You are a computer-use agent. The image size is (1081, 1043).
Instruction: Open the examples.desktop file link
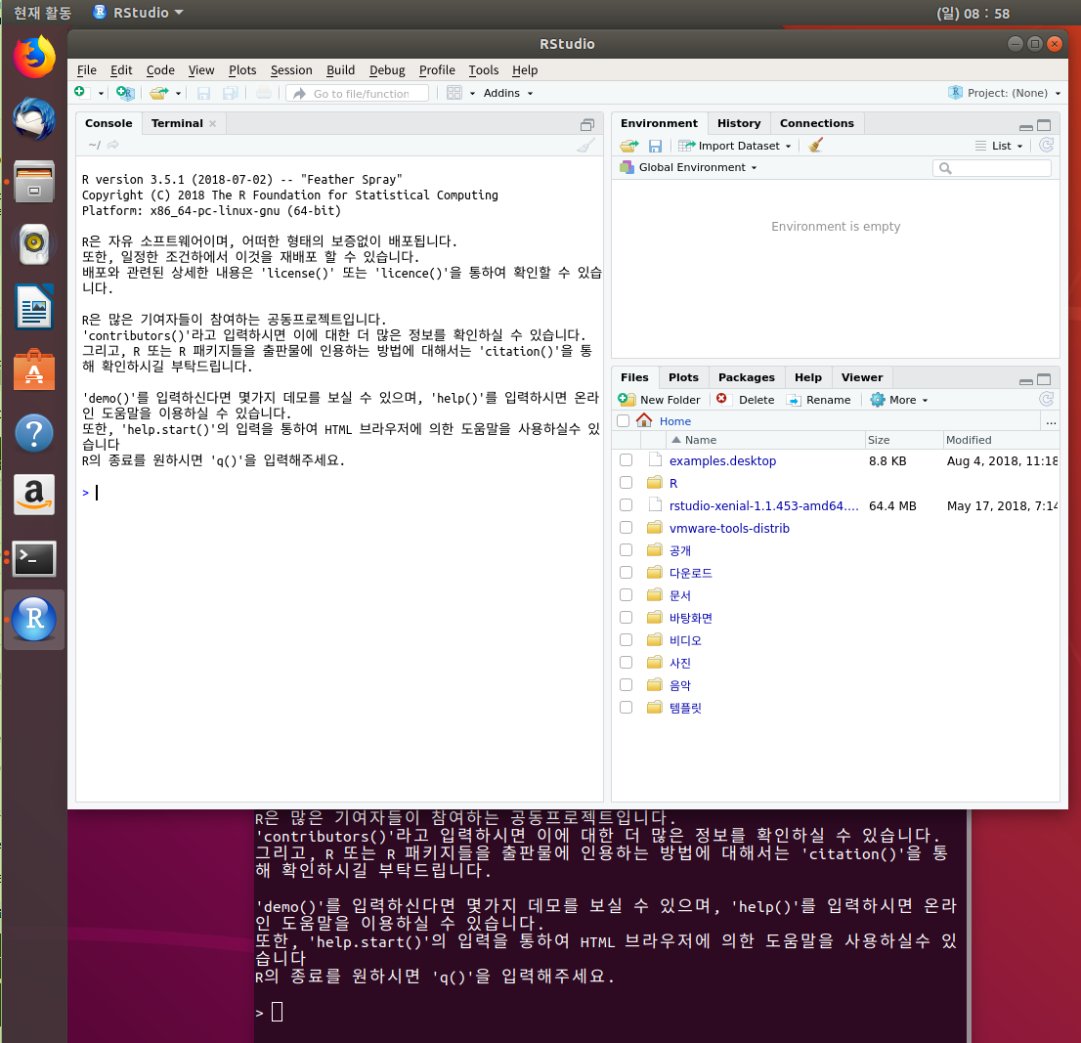[722, 460]
